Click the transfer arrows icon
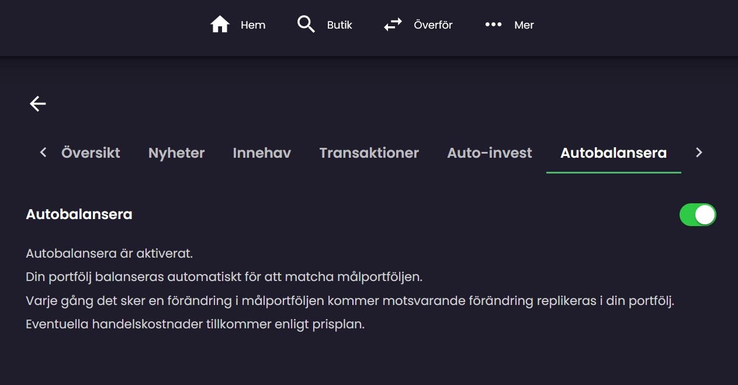 [393, 25]
